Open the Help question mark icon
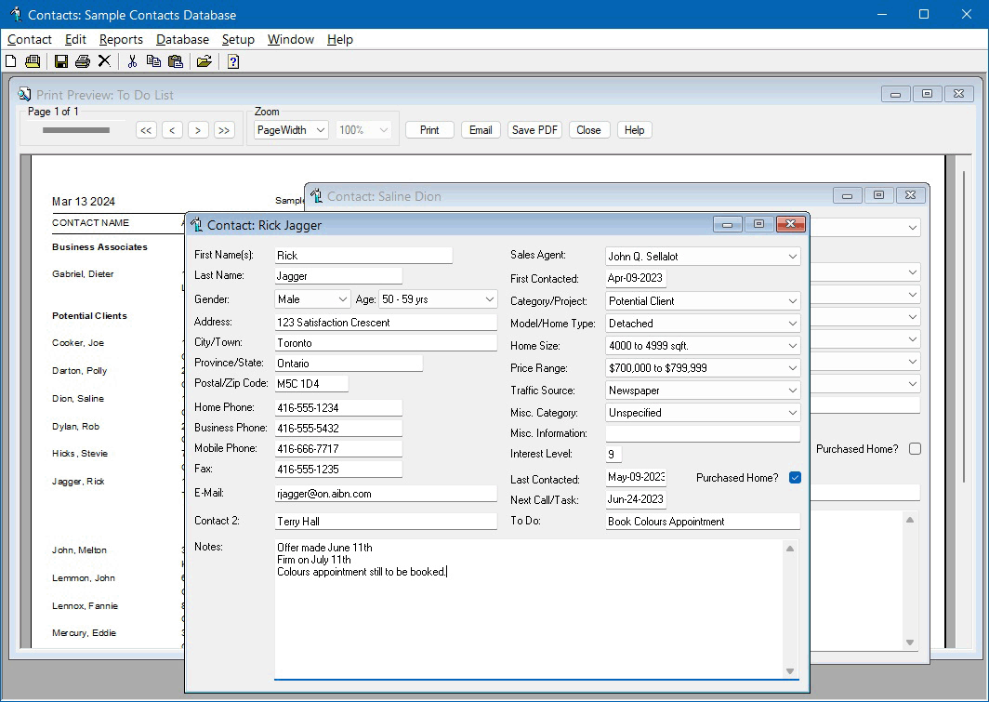The width and height of the screenshot is (989, 702). click(x=232, y=60)
